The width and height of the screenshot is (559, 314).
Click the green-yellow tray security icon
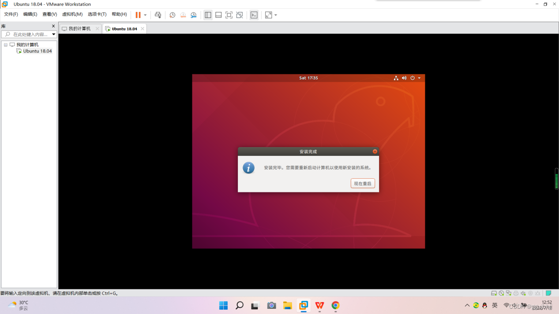pyautogui.click(x=476, y=305)
